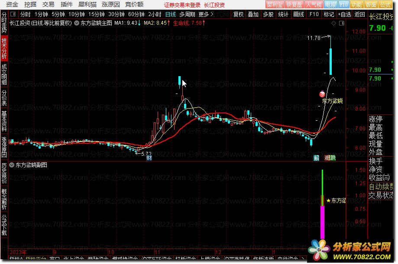Click the blue F10 button in title bar
The width and height of the screenshot is (398, 264).
point(343,5)
